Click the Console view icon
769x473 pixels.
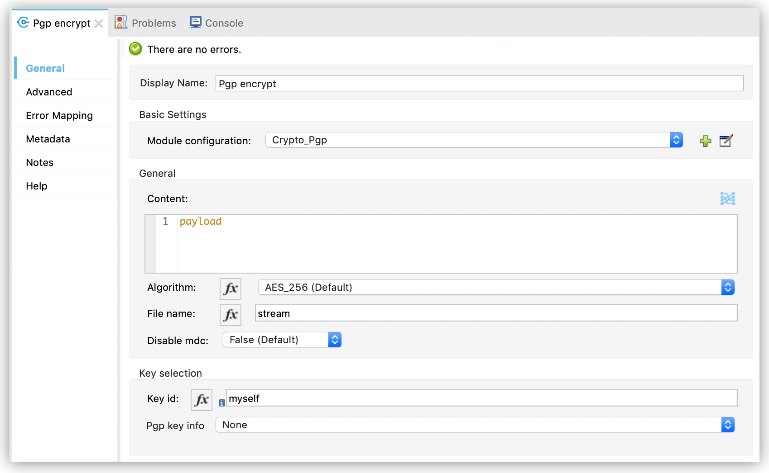(x=195, y=21)
